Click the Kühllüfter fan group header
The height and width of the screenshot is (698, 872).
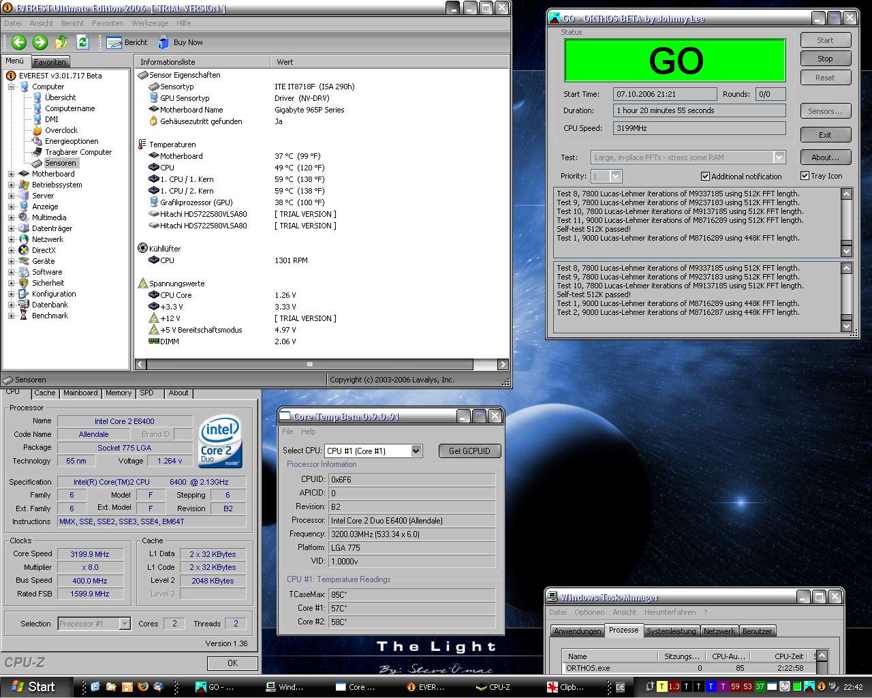pyautogui.click(x=159, y=249)
